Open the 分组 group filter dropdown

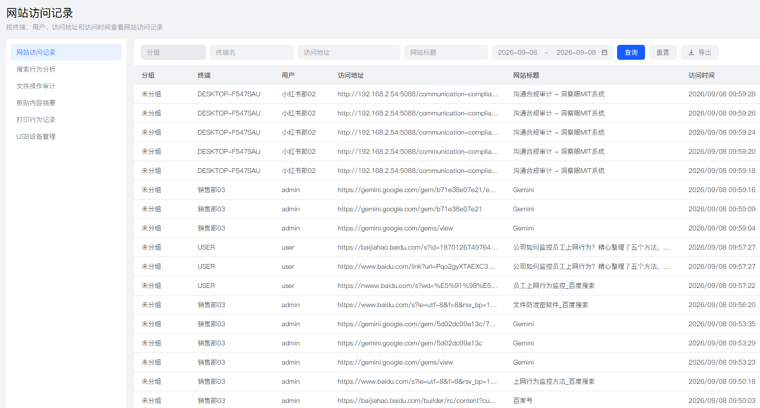[x=173, y=52]
